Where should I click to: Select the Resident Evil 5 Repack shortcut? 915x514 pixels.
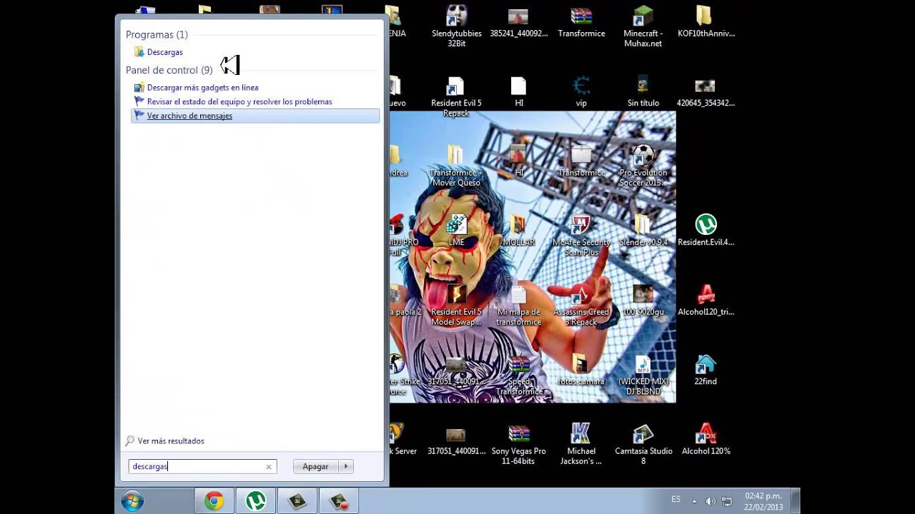click(x=456, y=96)
